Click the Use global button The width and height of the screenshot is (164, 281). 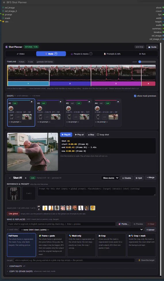coord(13,213)
